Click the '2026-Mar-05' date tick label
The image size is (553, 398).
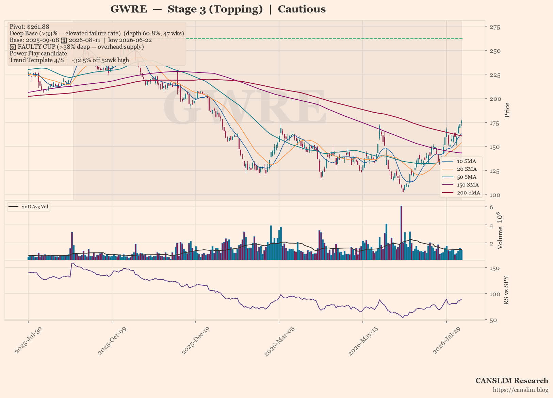click(x=279, y=341)
